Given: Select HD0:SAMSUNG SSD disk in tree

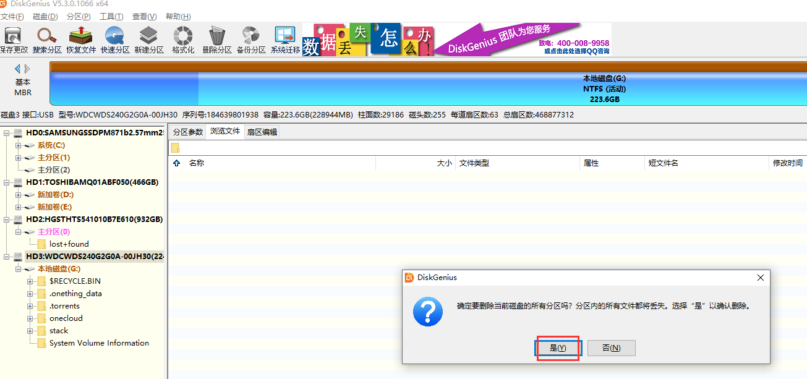Looking at the screenshot, I should pos(95,133).
